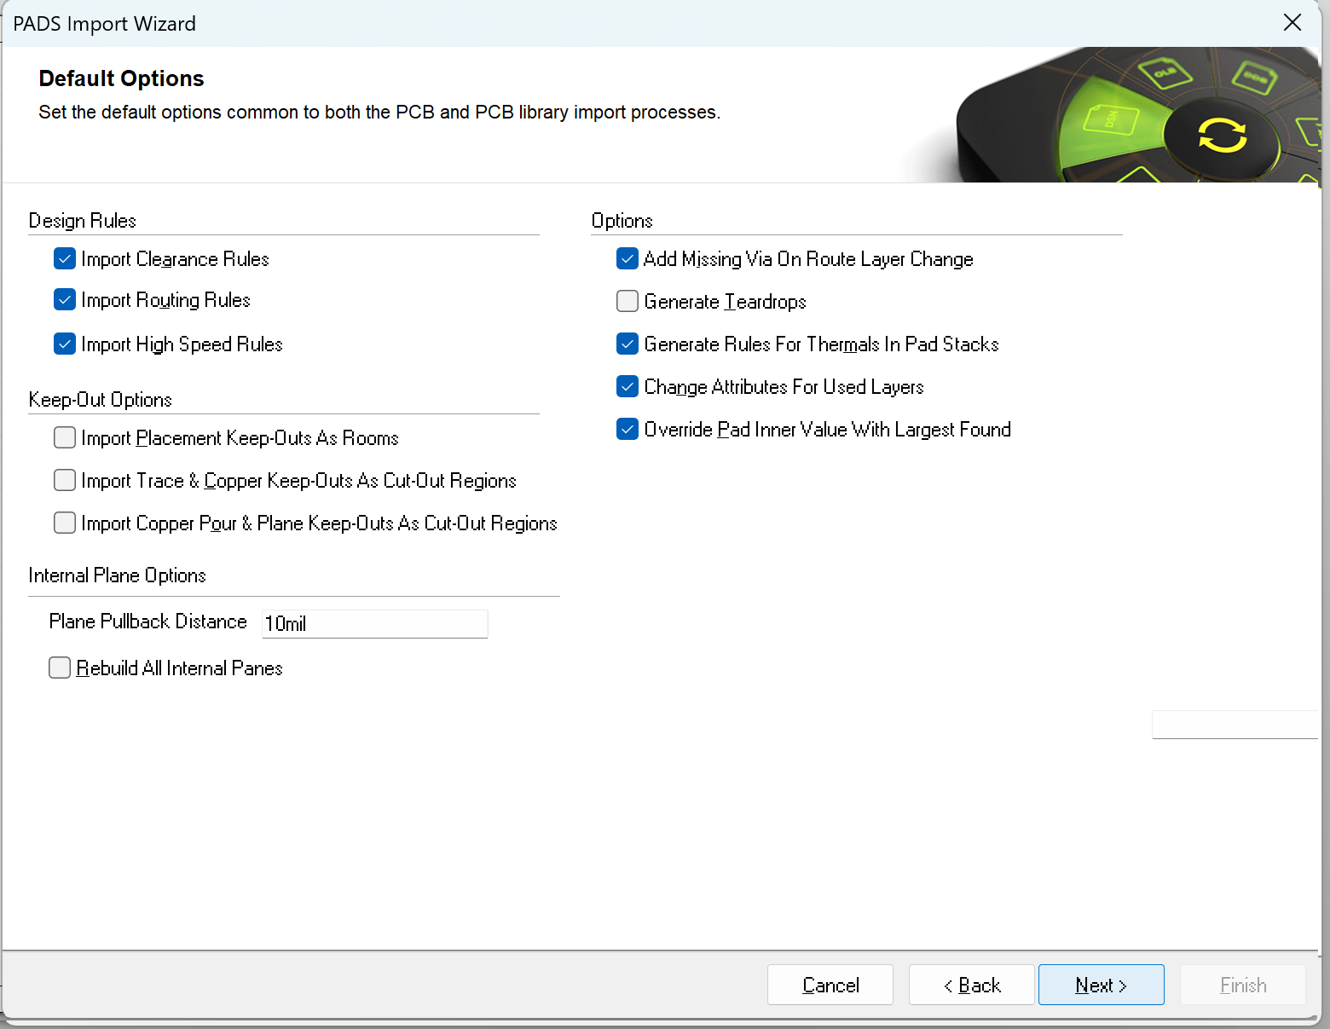The width and height of the screenshot is (1330, 1029).
Task: Enable Copper Pour & Plane Keep-Outs option
Action: point(65,523)
